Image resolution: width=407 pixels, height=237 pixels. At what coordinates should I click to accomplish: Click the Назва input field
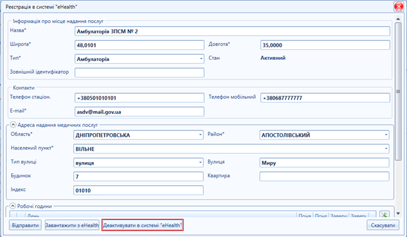[x=232, y=32]
